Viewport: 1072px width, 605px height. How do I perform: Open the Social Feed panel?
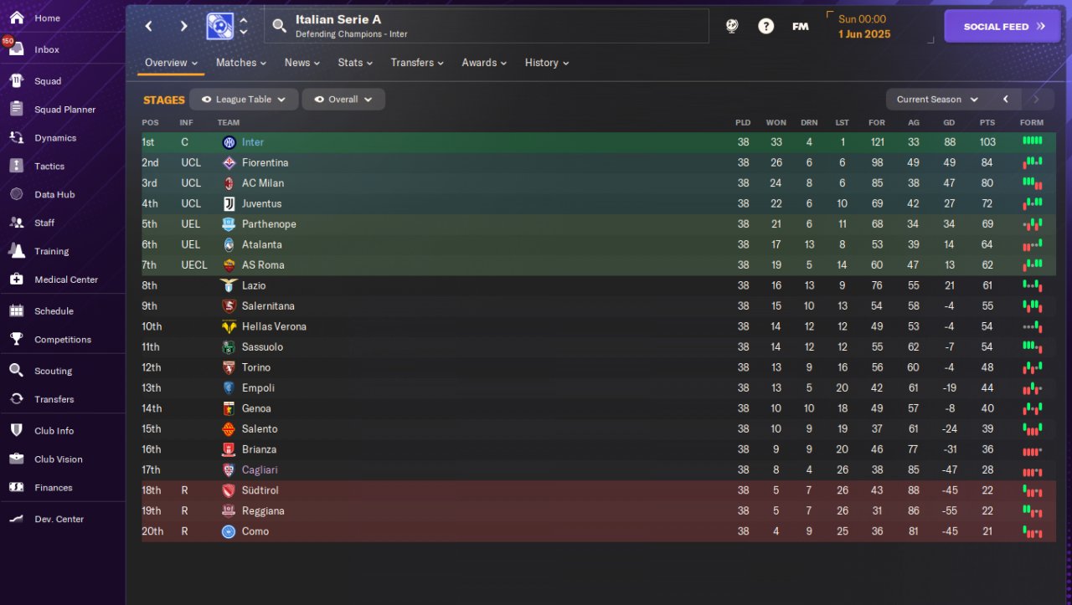click(1002, 26)
